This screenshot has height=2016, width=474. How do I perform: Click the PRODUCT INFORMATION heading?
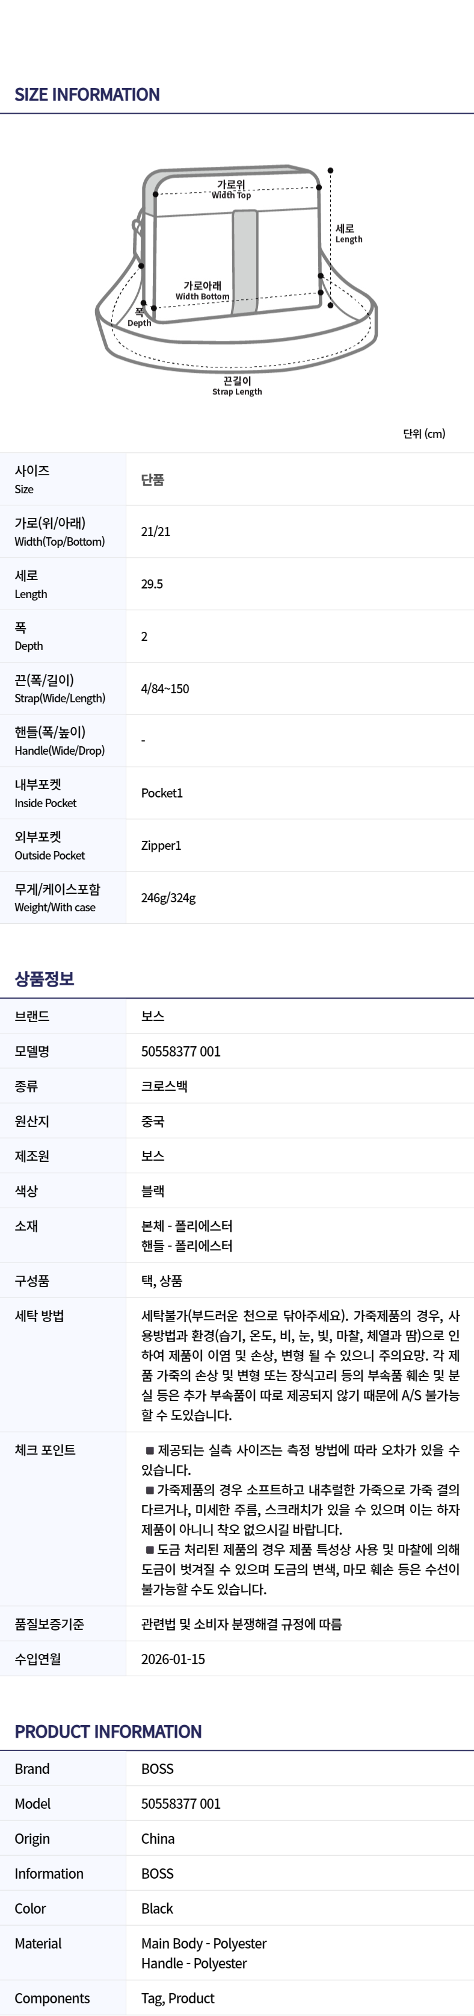coord(108,1731)
